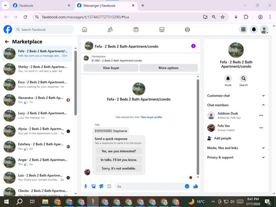Click the Search Facebook field
Image resolution: width=276 pixels, height=207 pixels.
point(44,29)
